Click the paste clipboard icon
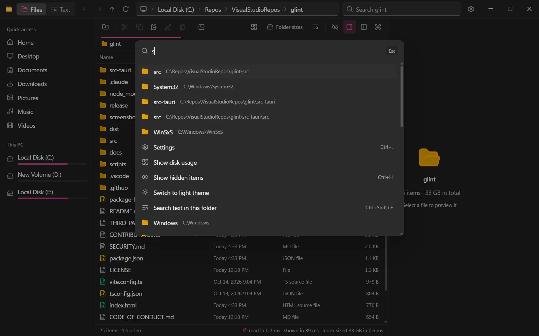The width and height of the screenshot is (539, 336). pyautogui.click(x=154, y=27)
